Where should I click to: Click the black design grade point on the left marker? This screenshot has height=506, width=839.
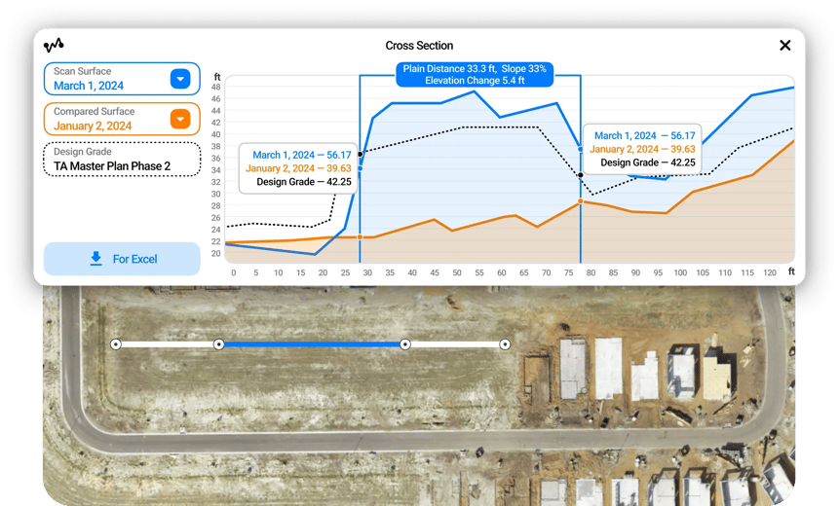coord(361,154)
